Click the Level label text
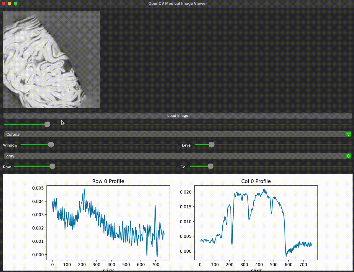The height and width of the screenshot is (272, 354). pos(187,145)
